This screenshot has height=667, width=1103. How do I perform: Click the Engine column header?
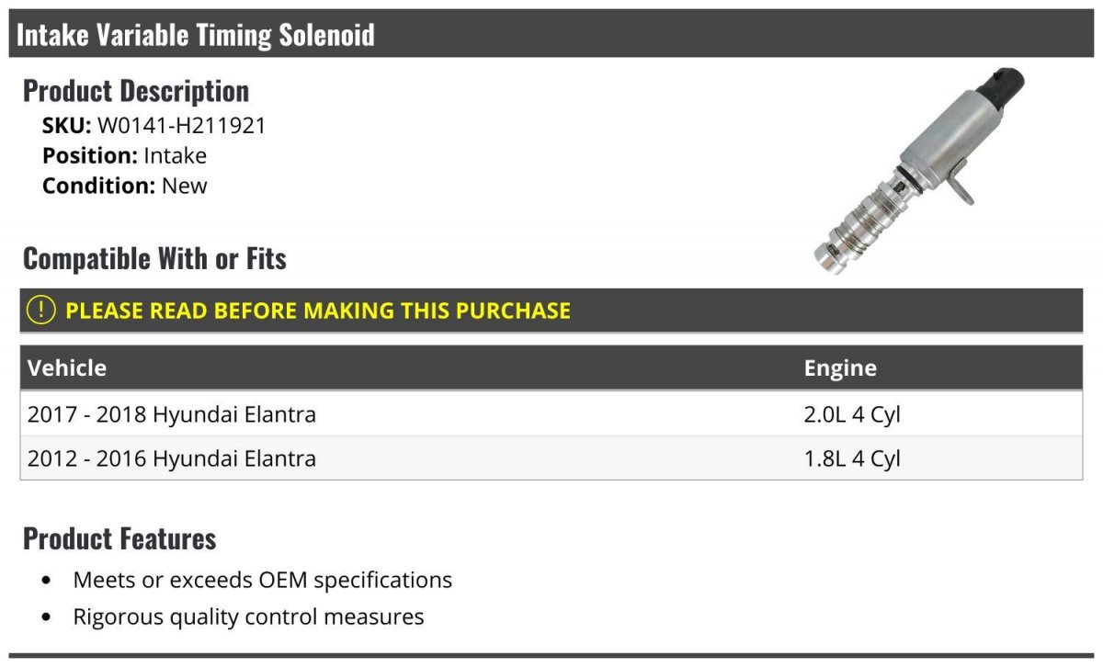point(840,368)
